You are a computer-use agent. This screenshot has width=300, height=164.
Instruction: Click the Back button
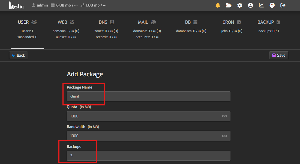coord(18,55)
